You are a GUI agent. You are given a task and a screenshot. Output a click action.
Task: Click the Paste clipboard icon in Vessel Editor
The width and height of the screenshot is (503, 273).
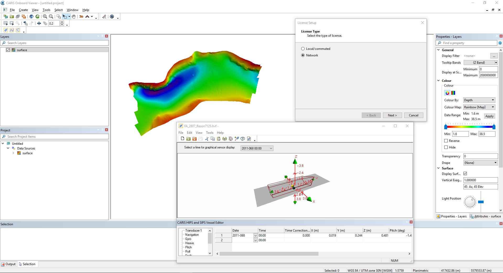click(x=219, y=139)
